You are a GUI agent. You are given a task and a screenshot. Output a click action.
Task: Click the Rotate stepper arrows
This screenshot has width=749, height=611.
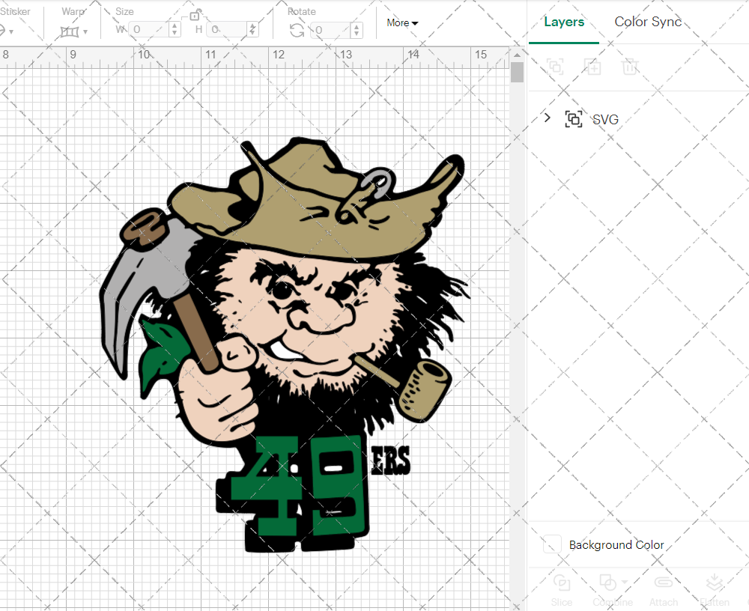[357, 30]
